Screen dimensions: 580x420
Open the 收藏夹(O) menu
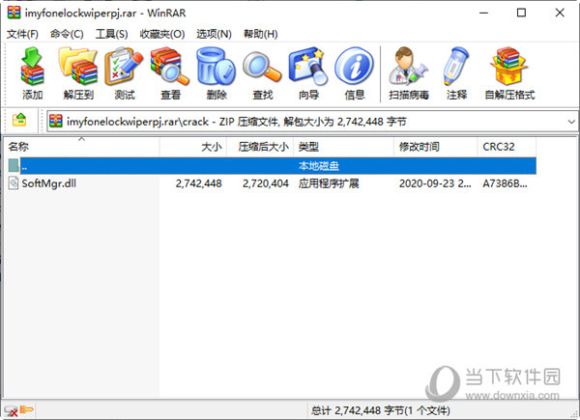[162, 34]
